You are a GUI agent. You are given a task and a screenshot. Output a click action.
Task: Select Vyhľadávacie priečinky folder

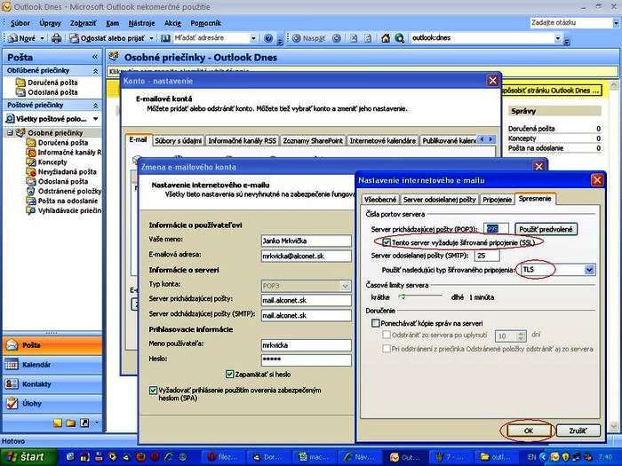pos(64,210)
